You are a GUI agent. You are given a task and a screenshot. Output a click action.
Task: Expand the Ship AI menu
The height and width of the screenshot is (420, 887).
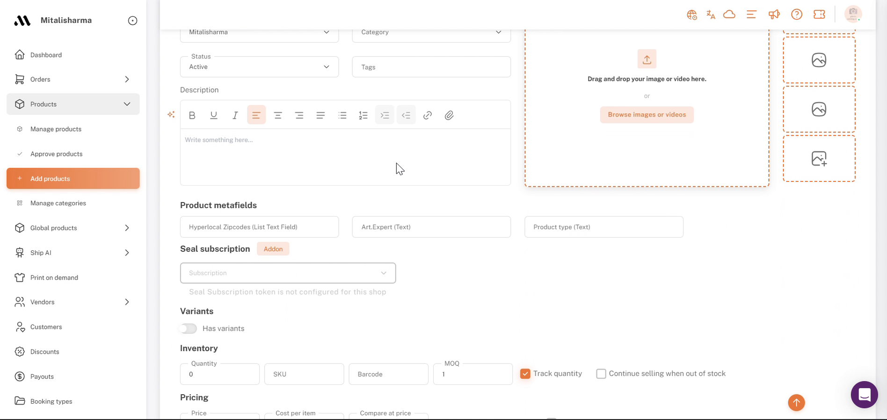point(73,253)
